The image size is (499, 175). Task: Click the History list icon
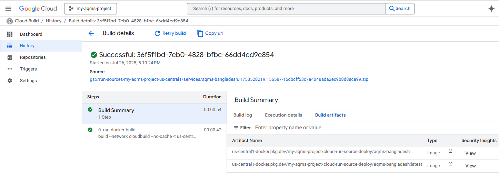point(10,46)
